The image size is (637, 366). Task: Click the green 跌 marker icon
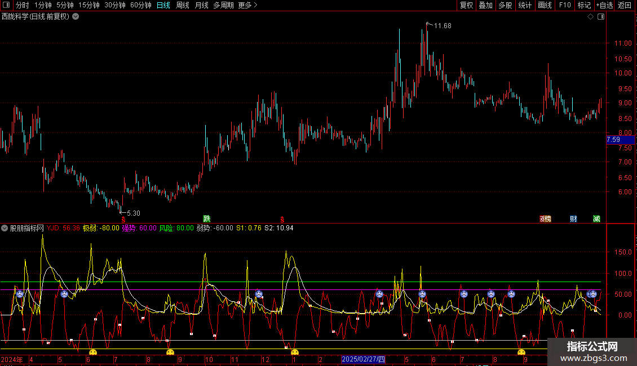[x=207, y=218]
